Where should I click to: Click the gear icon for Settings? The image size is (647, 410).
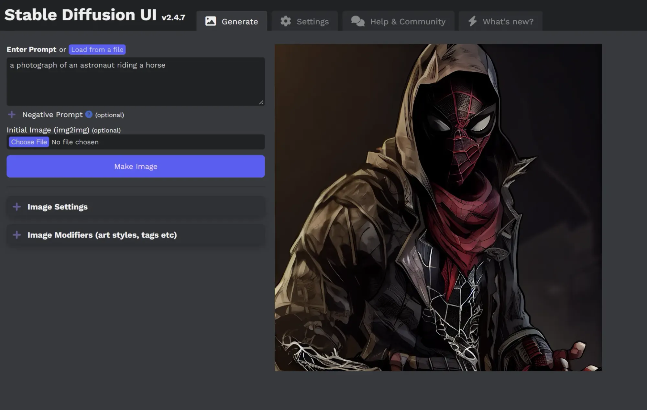tap(286, 21)
